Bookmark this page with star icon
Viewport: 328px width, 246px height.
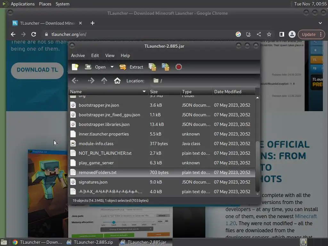pyautogui.click(x=269, y=34)
